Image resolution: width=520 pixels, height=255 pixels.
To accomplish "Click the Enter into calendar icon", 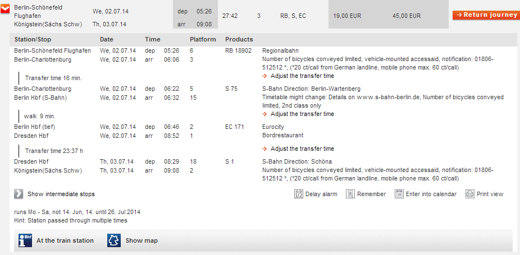I will 399,194.
